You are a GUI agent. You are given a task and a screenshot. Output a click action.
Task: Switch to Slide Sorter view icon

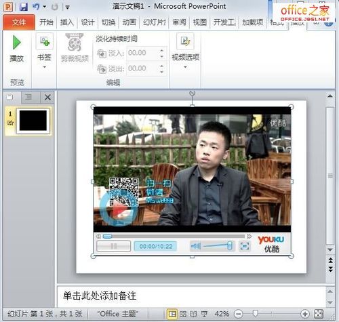183,314
